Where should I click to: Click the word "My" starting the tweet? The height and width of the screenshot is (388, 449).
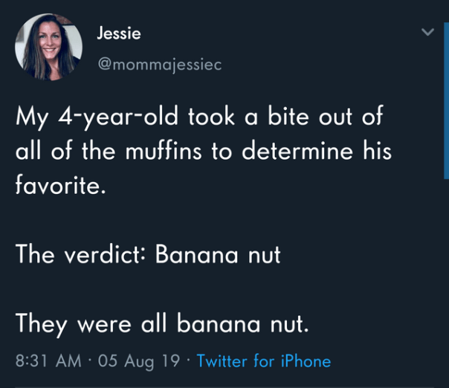click(x=31, y=118)
